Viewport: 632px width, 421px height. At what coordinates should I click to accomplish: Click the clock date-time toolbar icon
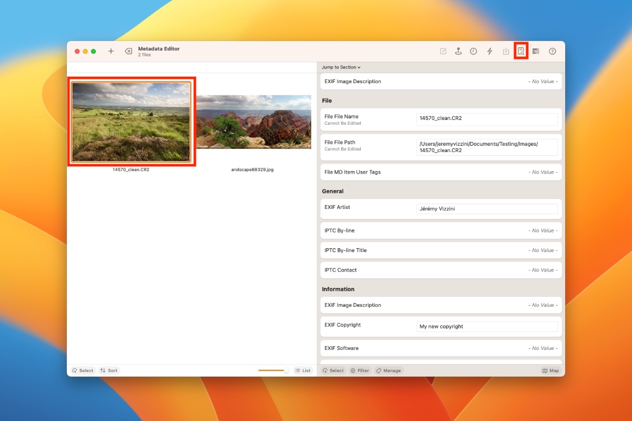click(473, 51)
